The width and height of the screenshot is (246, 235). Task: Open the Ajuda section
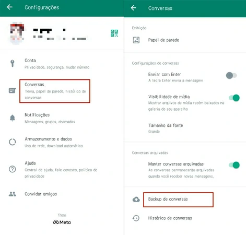[62, 169]
